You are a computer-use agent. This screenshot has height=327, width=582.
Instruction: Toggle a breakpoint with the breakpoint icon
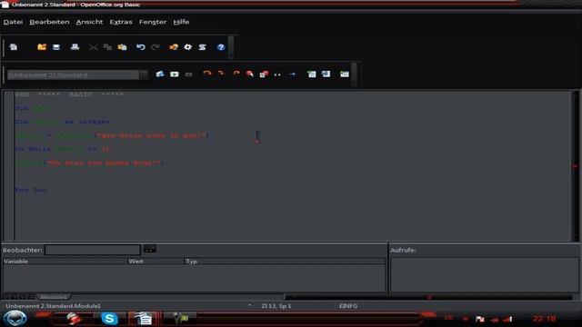click(x=250, y=74)
